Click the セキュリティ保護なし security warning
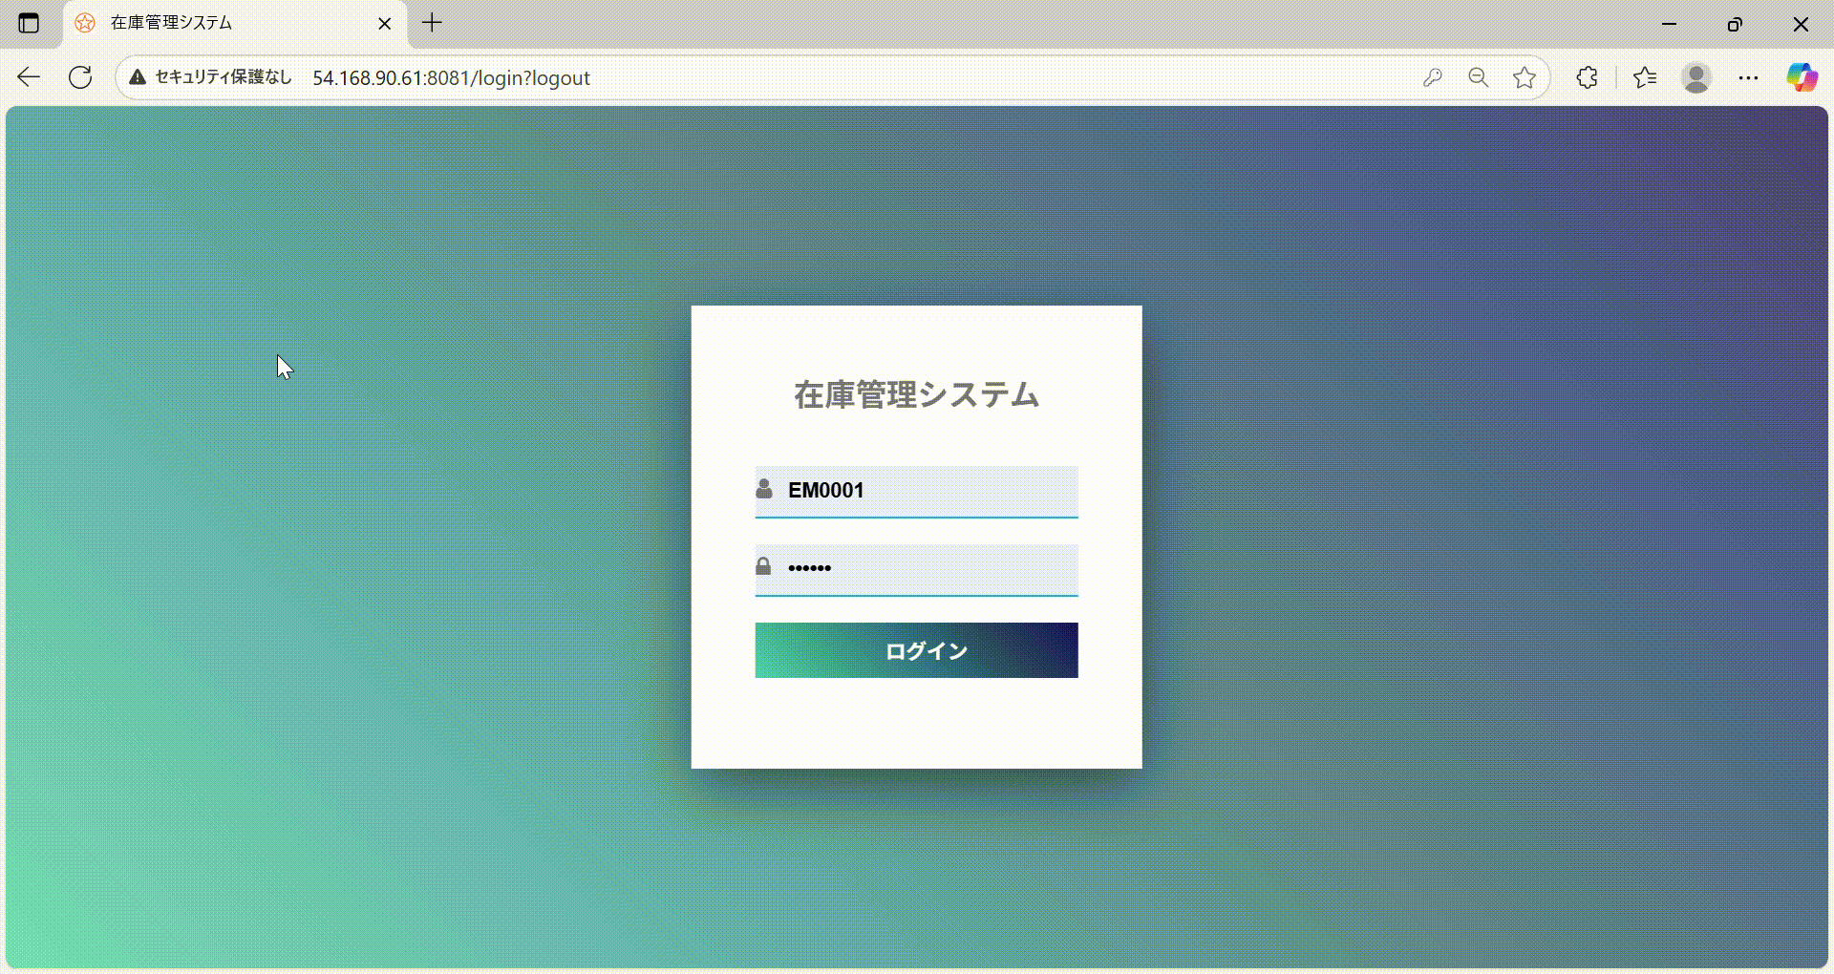Image resolution: width=1834 pixels, height=974 pixels. pyautogui.click(x=211, y=77)
